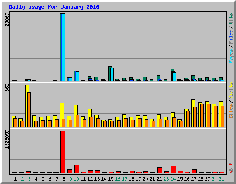Click the 25069 axis maximum label

[7, 19]
